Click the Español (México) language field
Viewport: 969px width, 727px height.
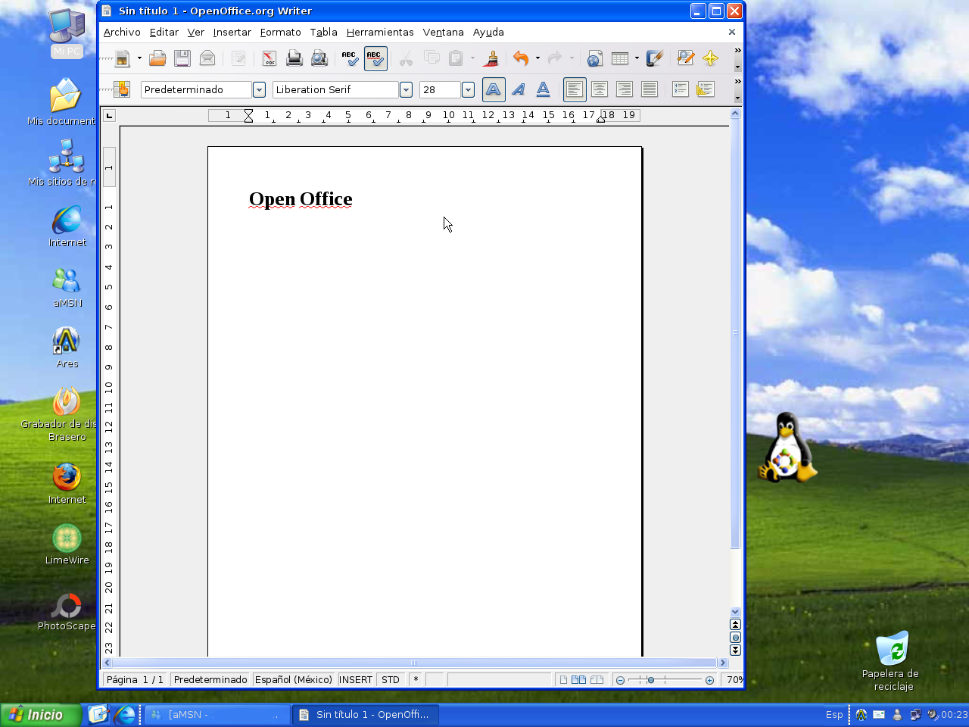294,679
